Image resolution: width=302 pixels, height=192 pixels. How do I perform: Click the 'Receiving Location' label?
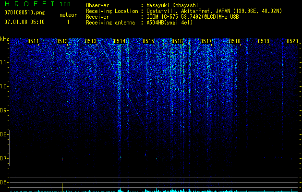click(x=112, y=11)
